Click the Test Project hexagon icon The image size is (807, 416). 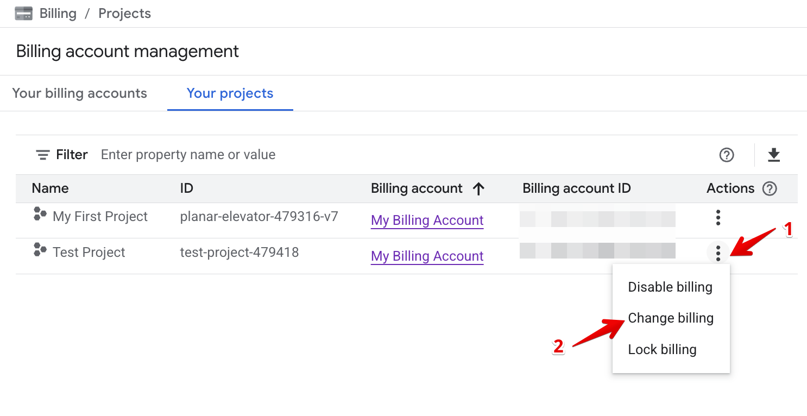click(40, 250)
